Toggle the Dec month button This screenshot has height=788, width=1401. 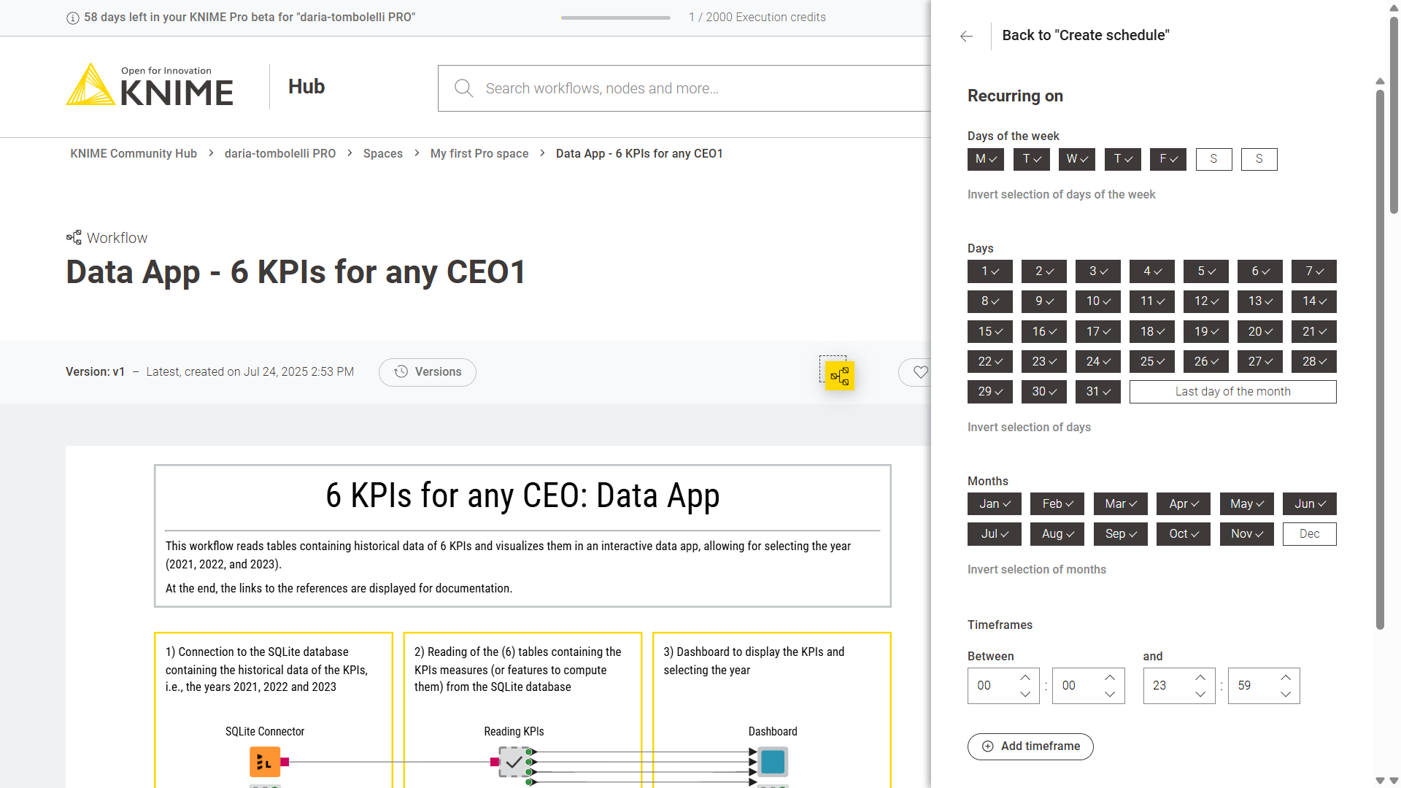coord(1309,534)
